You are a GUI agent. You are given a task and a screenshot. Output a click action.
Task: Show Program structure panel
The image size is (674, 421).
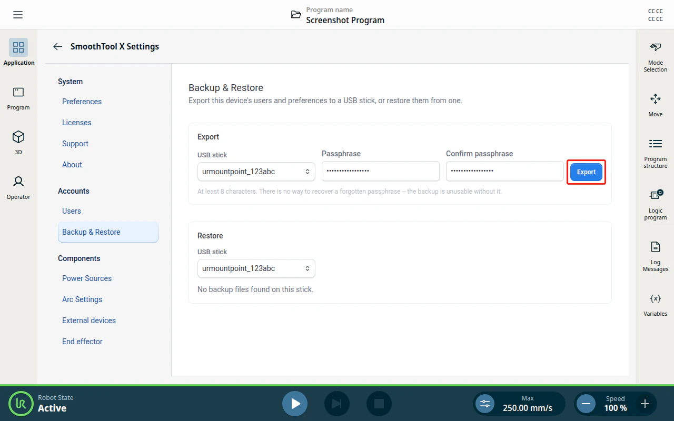(656, 153)
